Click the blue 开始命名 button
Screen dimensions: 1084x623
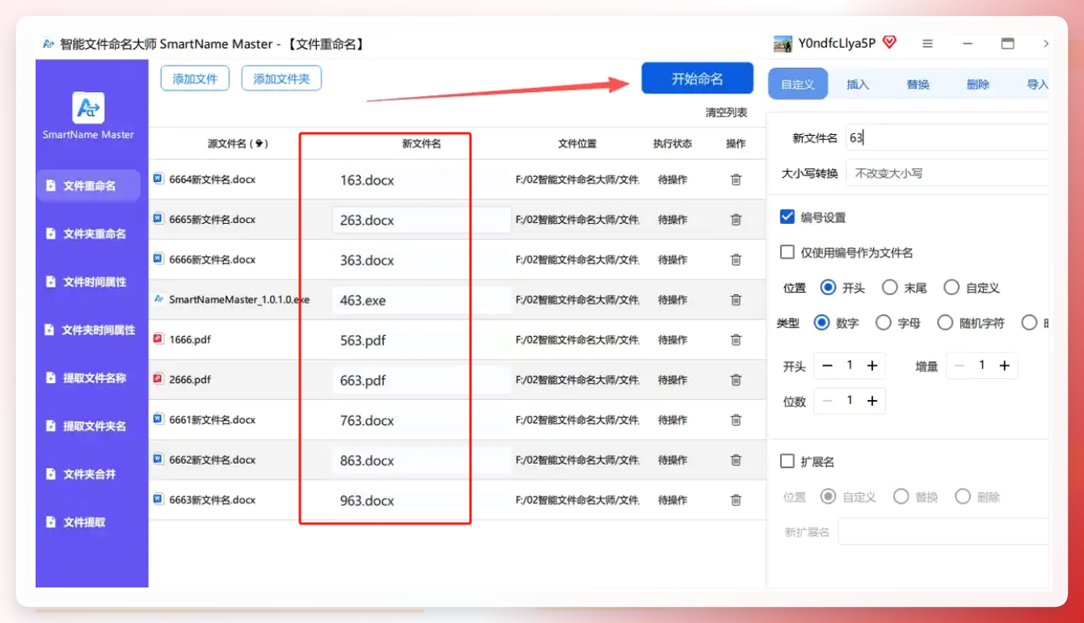click(698, 78)
